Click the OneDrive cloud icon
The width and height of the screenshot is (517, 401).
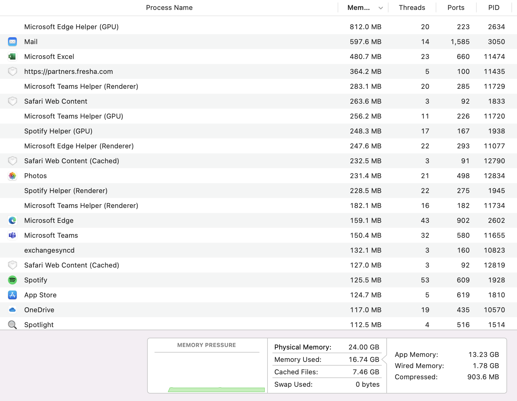12,310
